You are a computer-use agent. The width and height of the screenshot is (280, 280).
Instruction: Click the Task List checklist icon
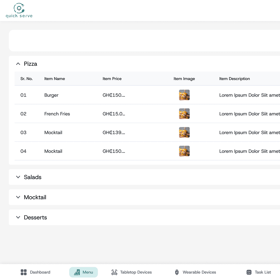pos(249,272)
